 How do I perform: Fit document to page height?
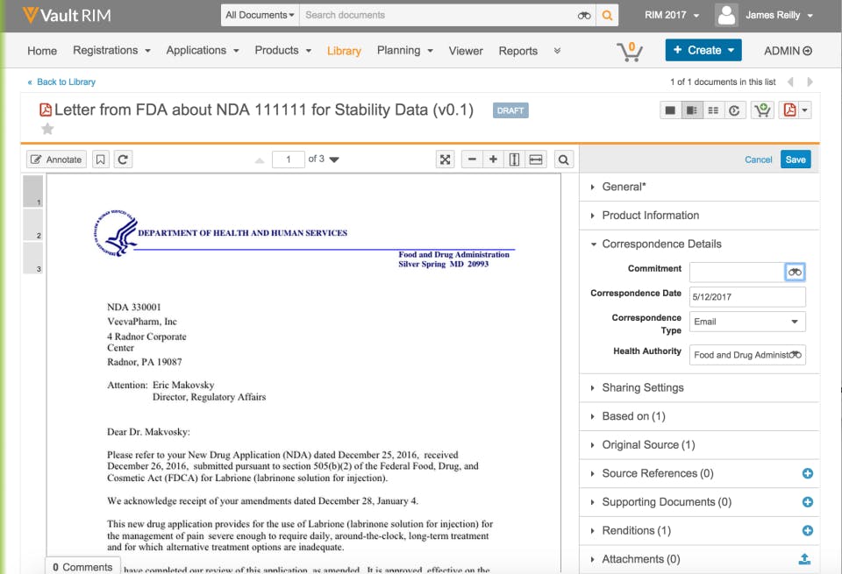[514, 159]
